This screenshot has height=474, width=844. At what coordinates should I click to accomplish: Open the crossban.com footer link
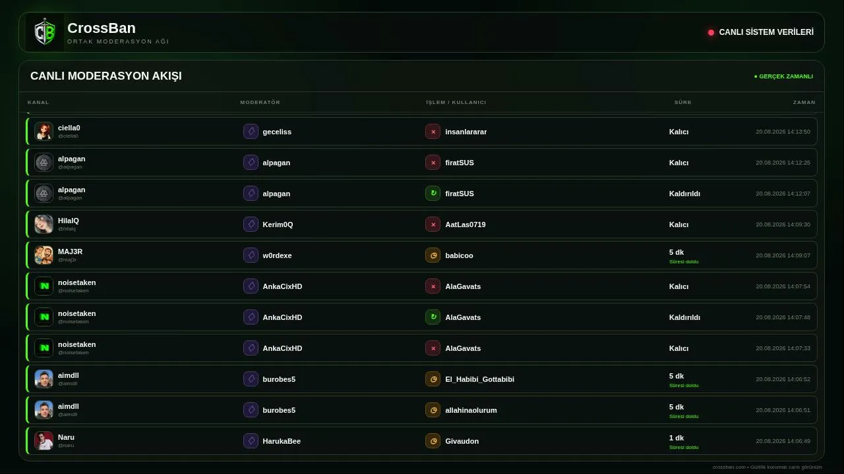(729, 467)
